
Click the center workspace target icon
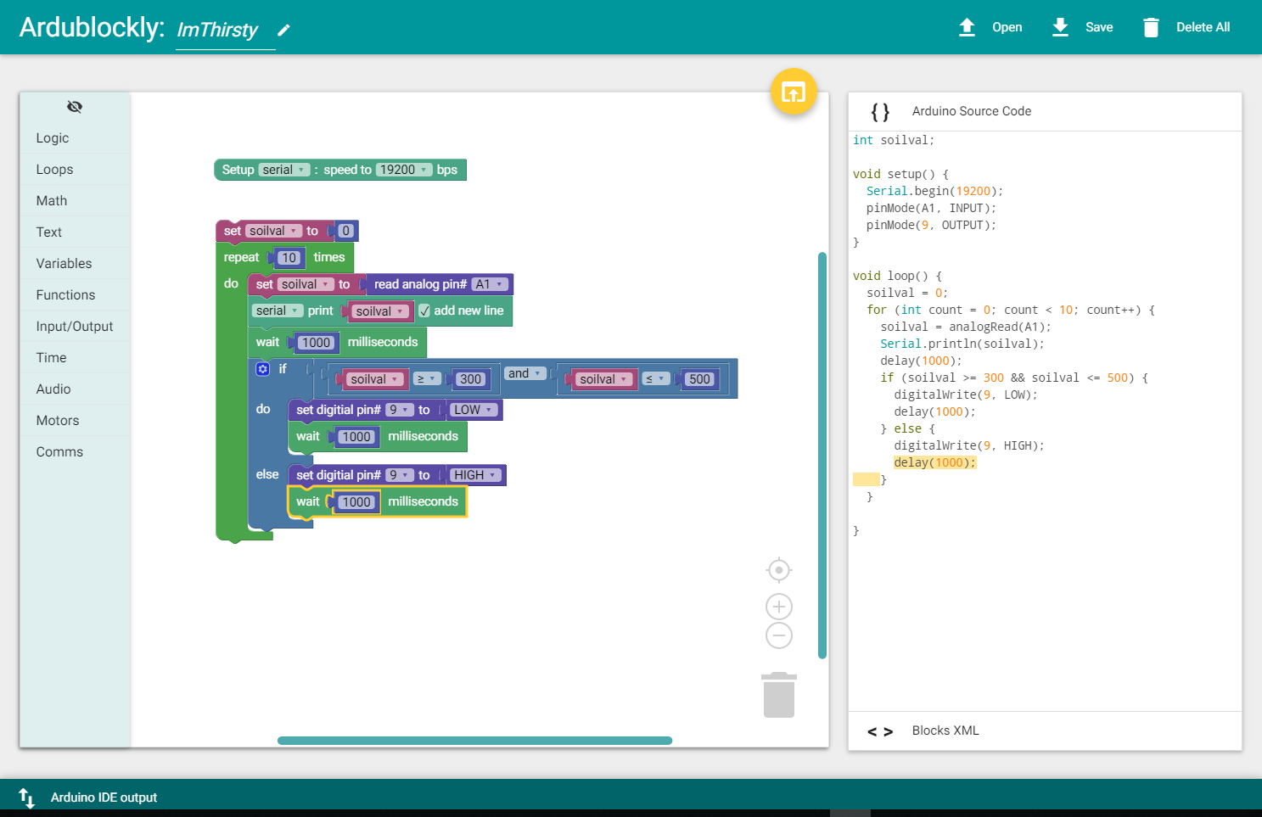click(779, 570)
